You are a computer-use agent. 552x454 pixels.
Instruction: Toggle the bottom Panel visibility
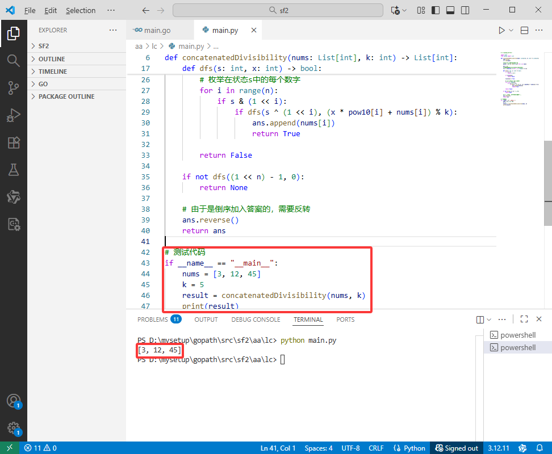point(450,10)
